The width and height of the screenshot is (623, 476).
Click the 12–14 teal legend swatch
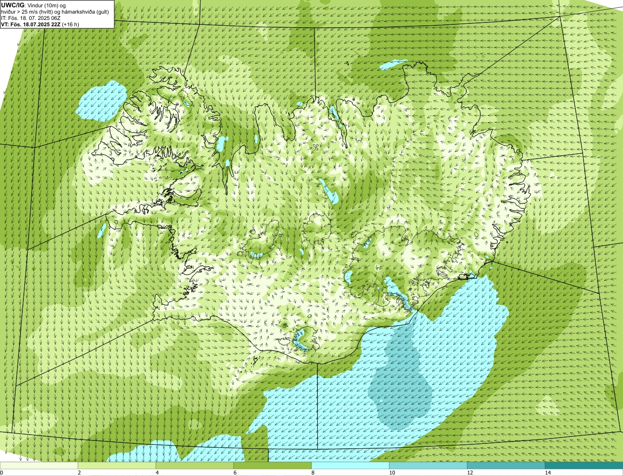[x=506, y=465]
